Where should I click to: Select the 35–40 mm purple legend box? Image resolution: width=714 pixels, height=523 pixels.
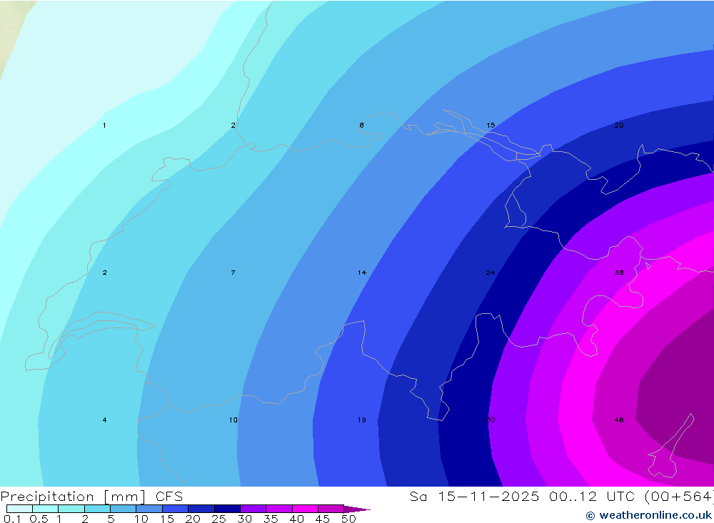tap(278, 509)
